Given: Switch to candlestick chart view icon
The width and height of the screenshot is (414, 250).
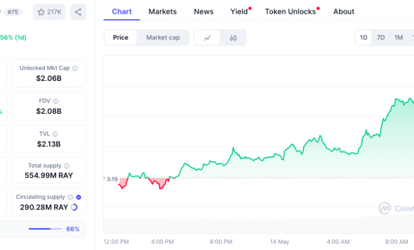Looking at the screenshot, I should [234, 38].
